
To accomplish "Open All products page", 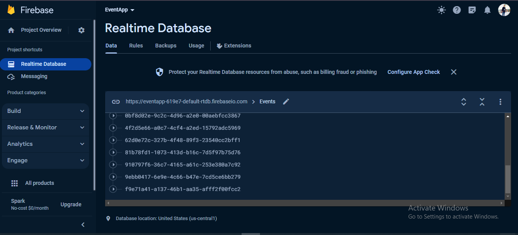I will pyautogui.click(x=40, y=183).
